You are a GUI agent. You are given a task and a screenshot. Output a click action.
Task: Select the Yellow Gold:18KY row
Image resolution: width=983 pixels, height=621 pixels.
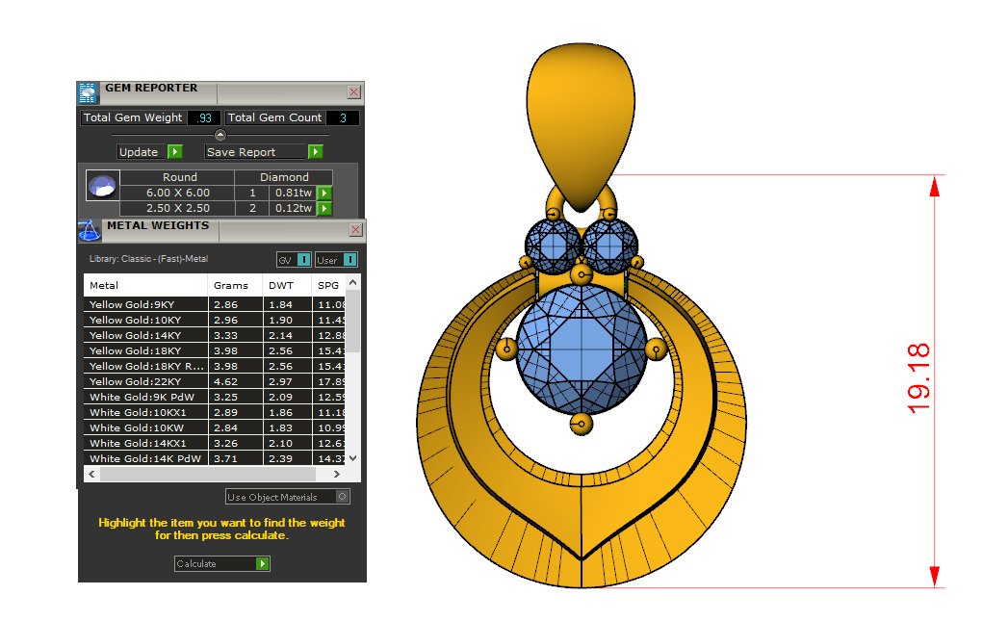tap(215, 350)
